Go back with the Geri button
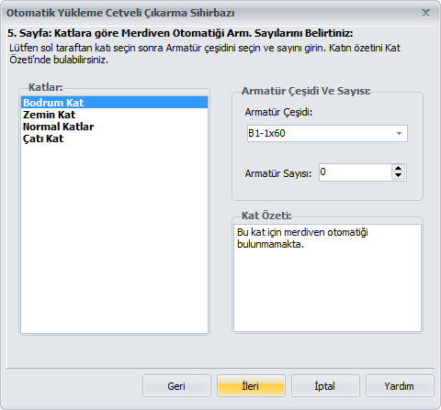This screenshot has height=410, width=441. coord(176,386)
